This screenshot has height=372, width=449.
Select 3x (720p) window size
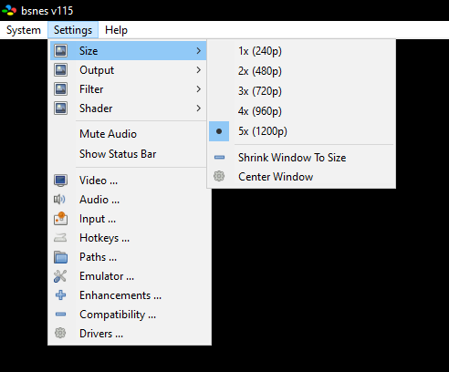coord(301,91)
